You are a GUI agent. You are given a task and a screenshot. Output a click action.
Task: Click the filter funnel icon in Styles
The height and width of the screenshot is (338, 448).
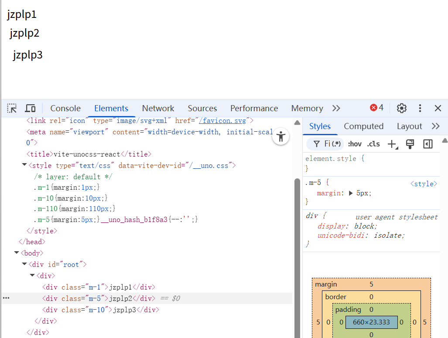click(x=316, y=144)
